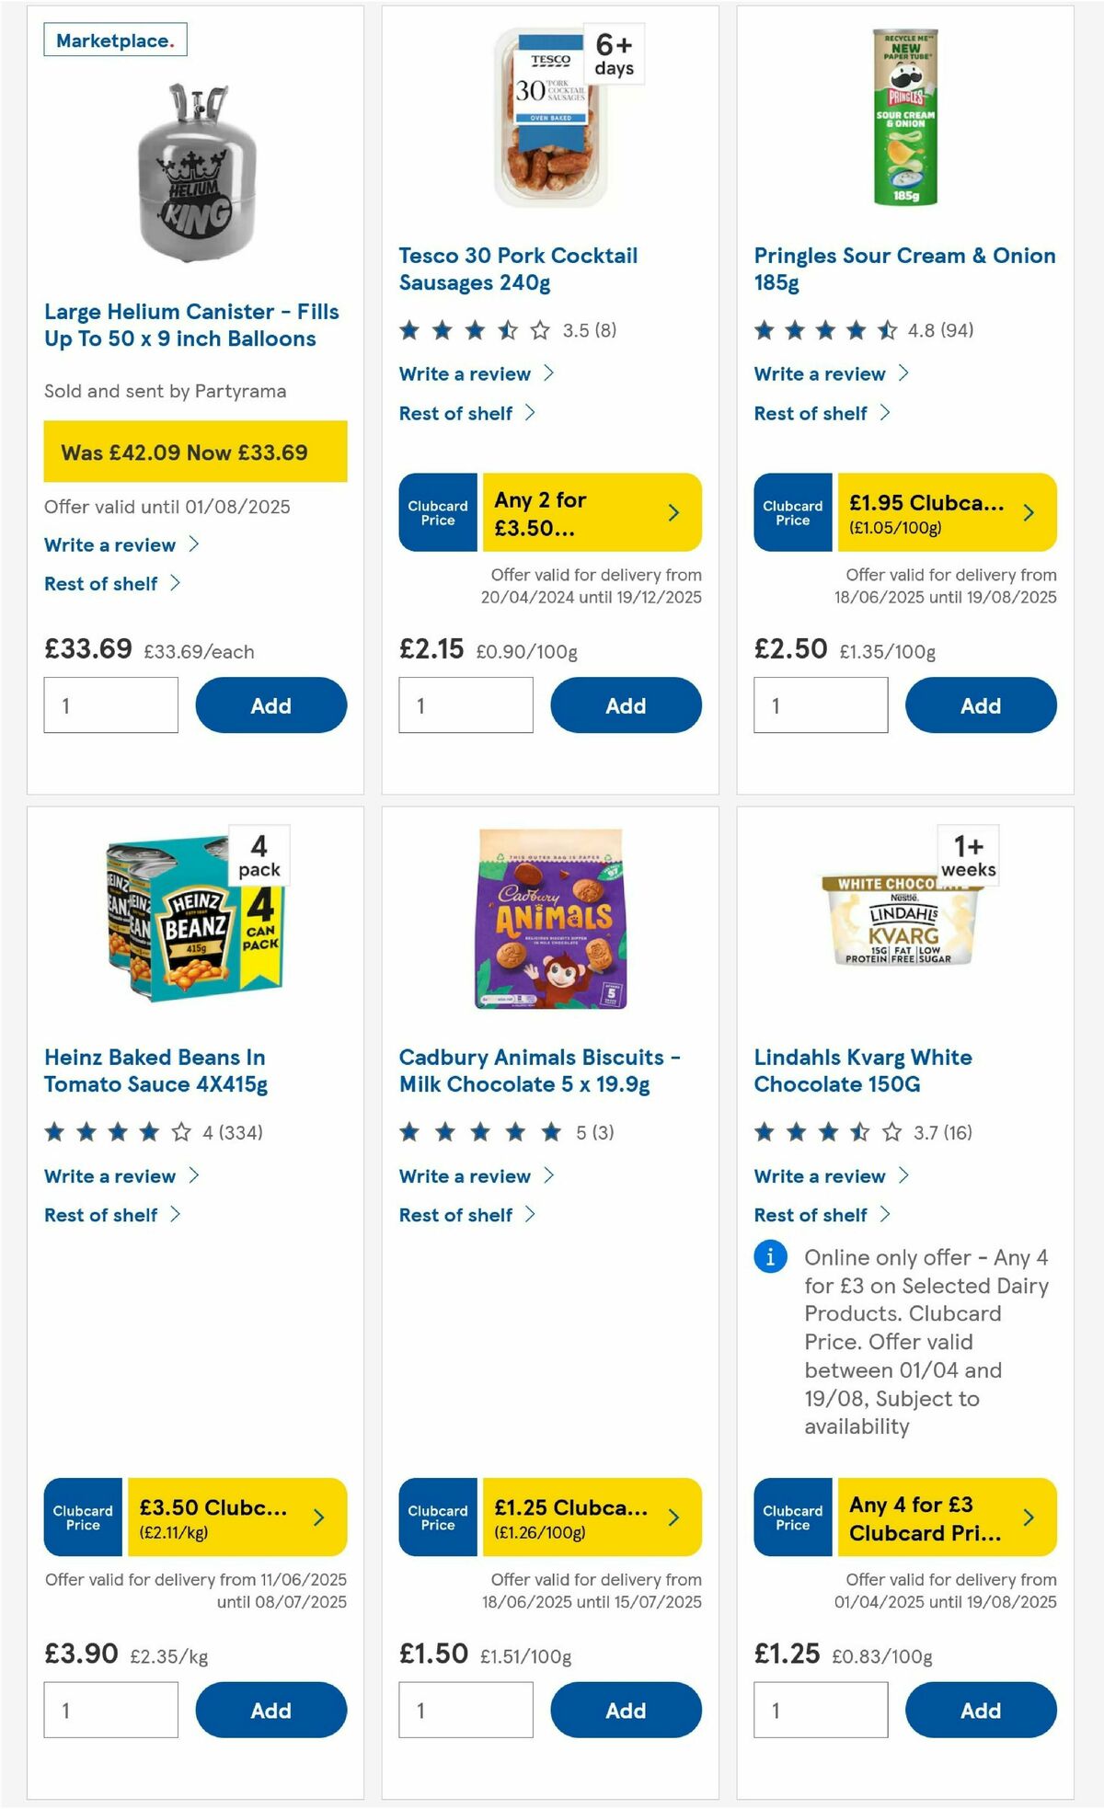
Task: Click the Marketplace label on the helium canister
Action: coord(114,40)
